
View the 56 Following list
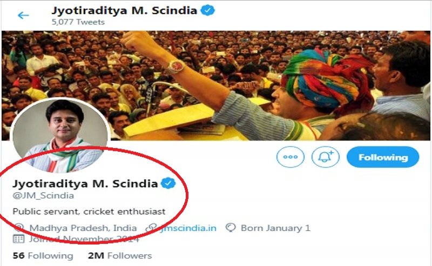(43, 256)
